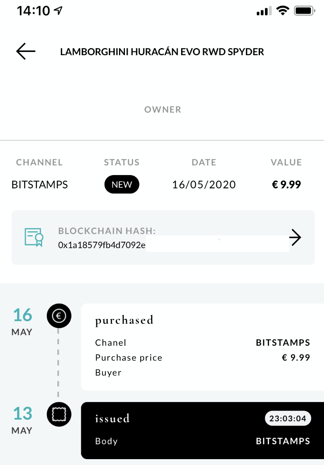Tap the back arrow icon
This screenshot has height=465, width=324.
(25, 51)
